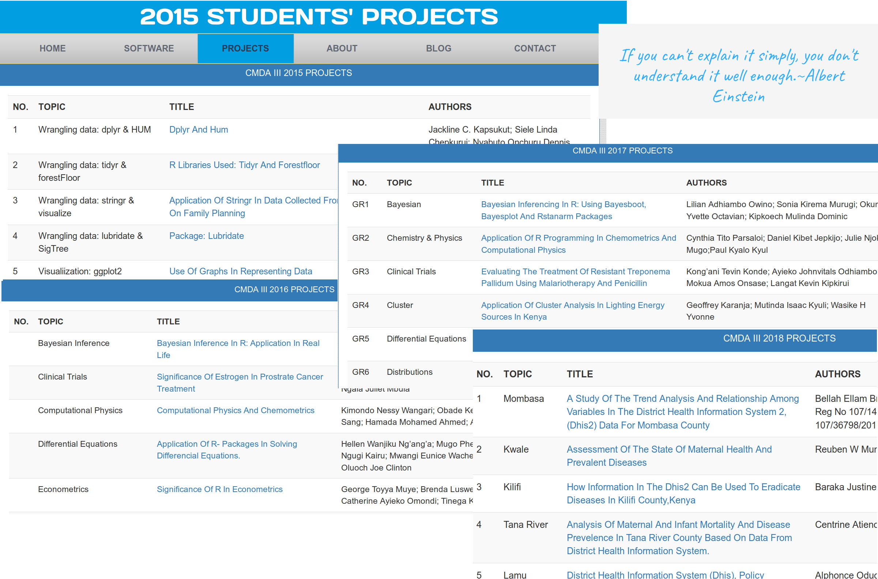This screenshot has height=579, width=878.
Task: Go to the SOFTWARE nav tab
Action: pyautogui.click(x=149, y=48)
